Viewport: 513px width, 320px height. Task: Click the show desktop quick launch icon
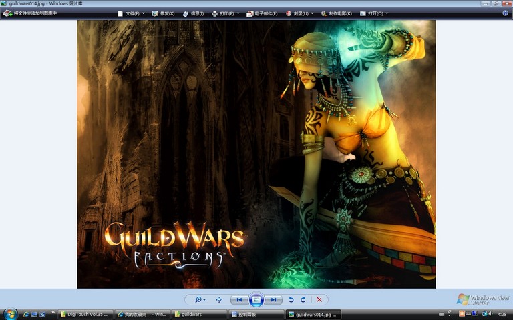click(34, 314)
